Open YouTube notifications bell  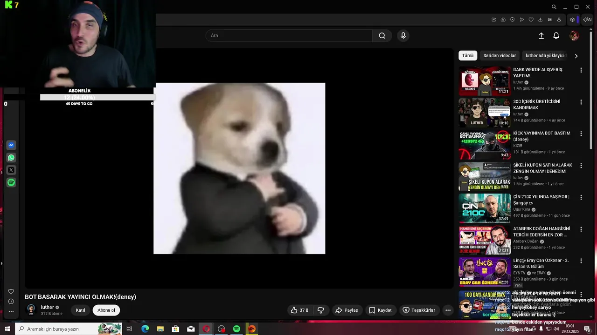click(556, 36)
